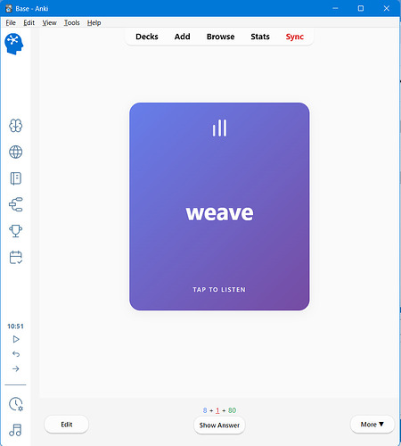Image resolution: width=401 pixels, height=446 pixels.
Task: Open the calendar check icon
Action: click(x=15, y=257)
